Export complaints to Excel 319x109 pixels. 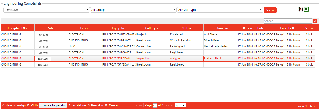306,9
